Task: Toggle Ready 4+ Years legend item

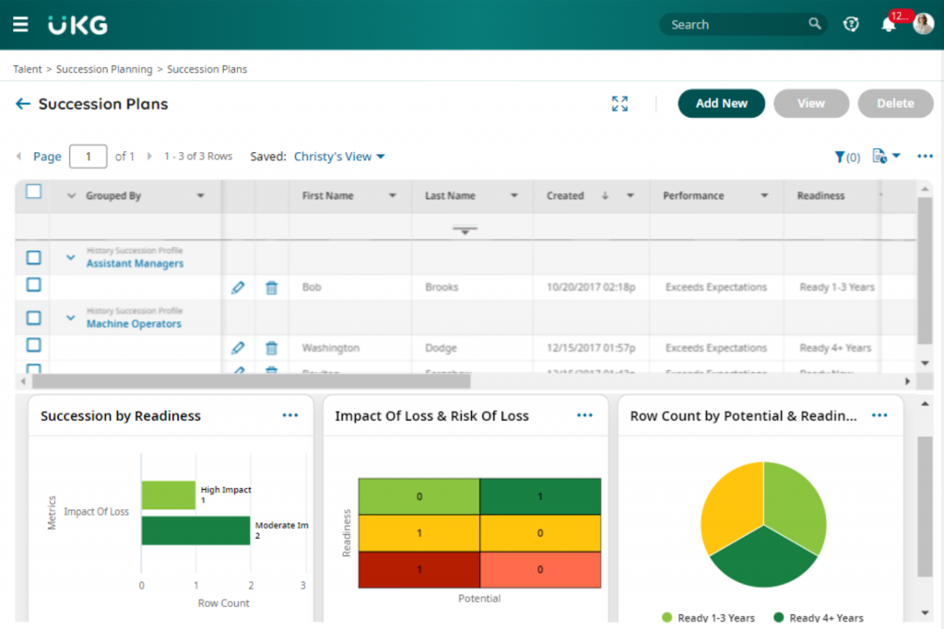Action: (819, 618)
